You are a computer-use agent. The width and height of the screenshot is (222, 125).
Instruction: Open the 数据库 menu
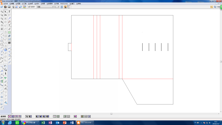point(49,3)
